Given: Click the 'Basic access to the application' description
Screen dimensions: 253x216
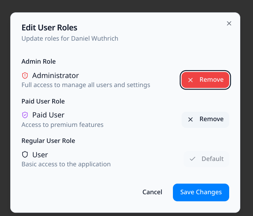Looking at the screenshot, I should click(x=66, y=164).
